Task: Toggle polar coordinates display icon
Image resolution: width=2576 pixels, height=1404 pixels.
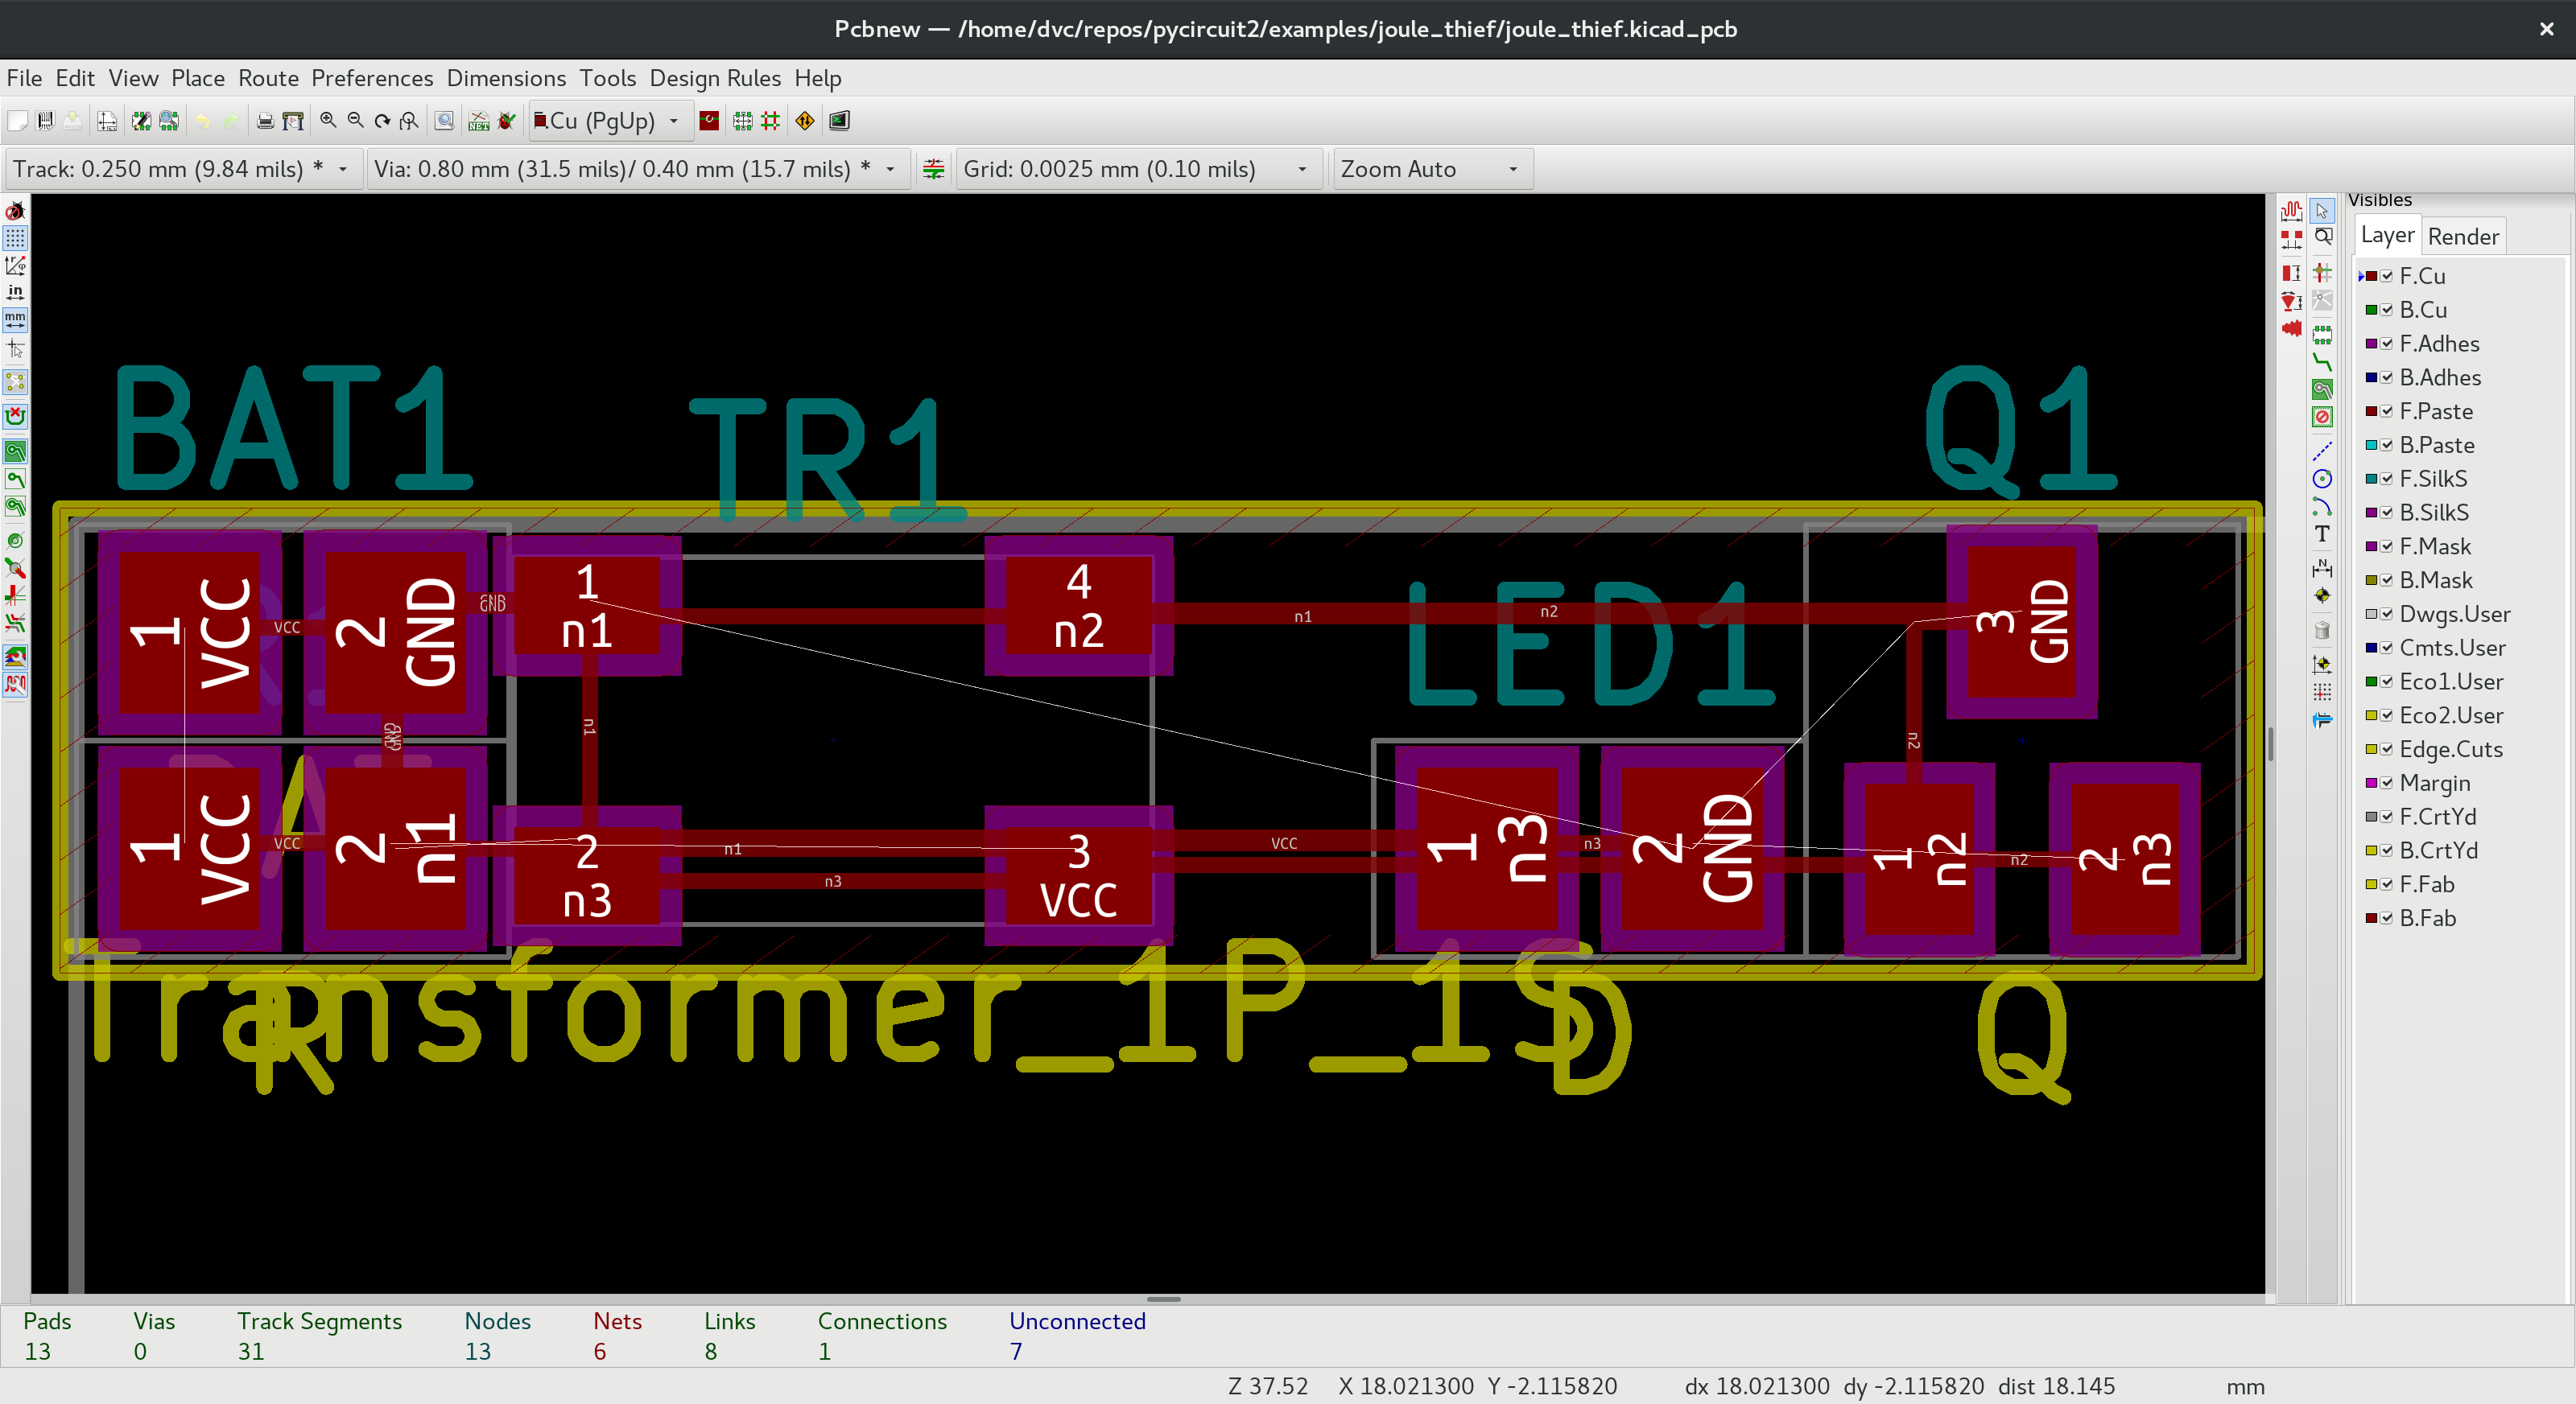Action: 15,266
